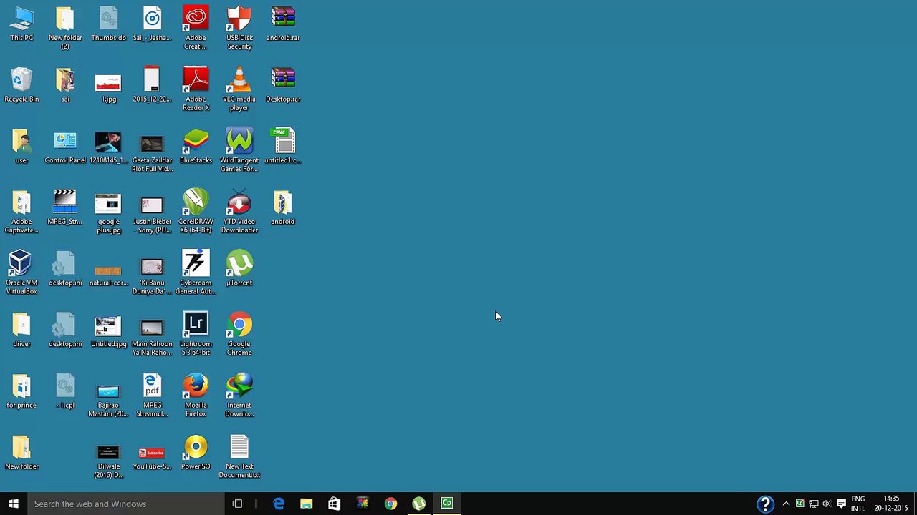Select the Adobe Captivate folder icon
The image size is (917, 515).
coord(21,212)
